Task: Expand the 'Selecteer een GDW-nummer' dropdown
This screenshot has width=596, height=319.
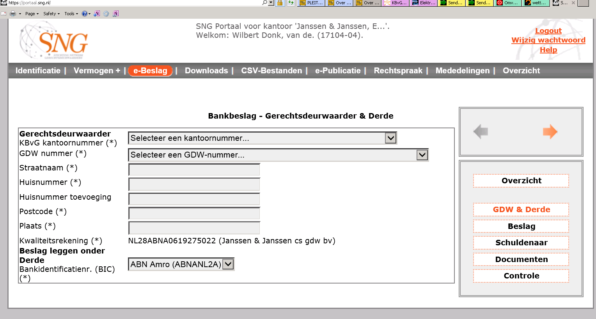Action: pos(278,155)
